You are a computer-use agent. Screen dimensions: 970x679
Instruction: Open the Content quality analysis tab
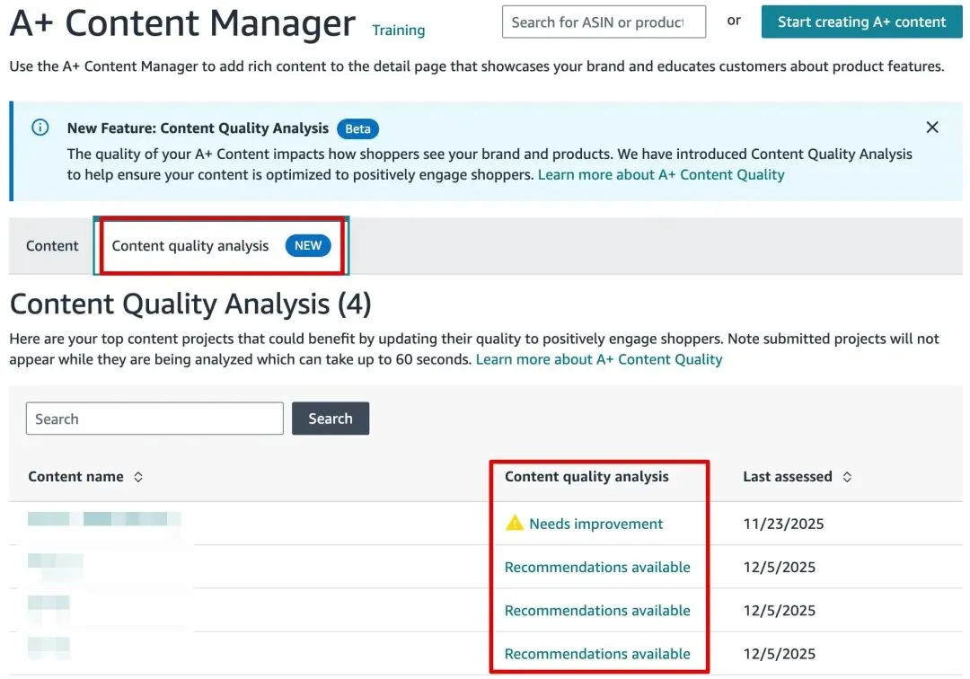coord(190,246)
